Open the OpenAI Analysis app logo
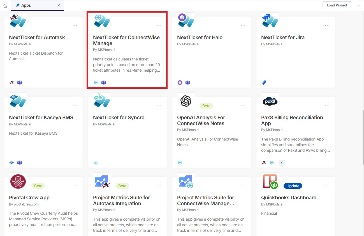 [x=186, y=101]
